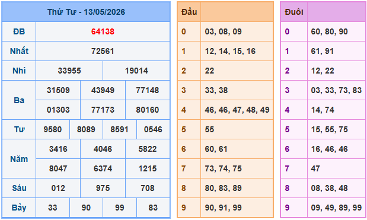Select Đuôi row values 15, 55, 75
This screenshot has height=220, width=367.
tap(329, 129)
